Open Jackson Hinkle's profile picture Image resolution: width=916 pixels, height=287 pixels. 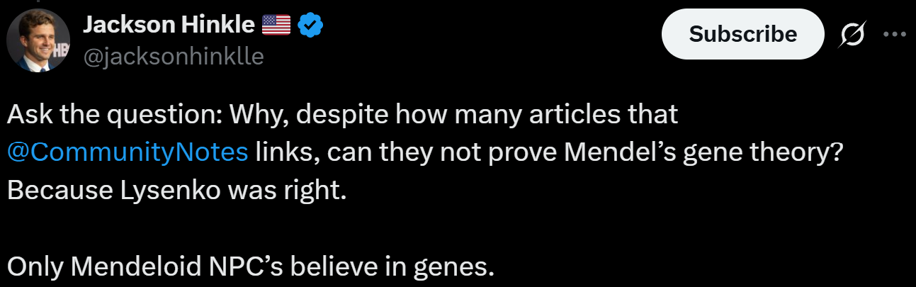coord(38,40)
